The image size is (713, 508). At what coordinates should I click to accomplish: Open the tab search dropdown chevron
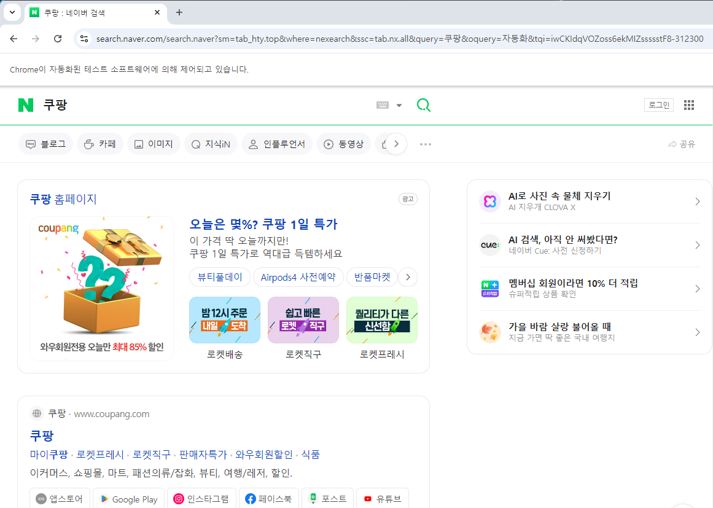(12, 12)
